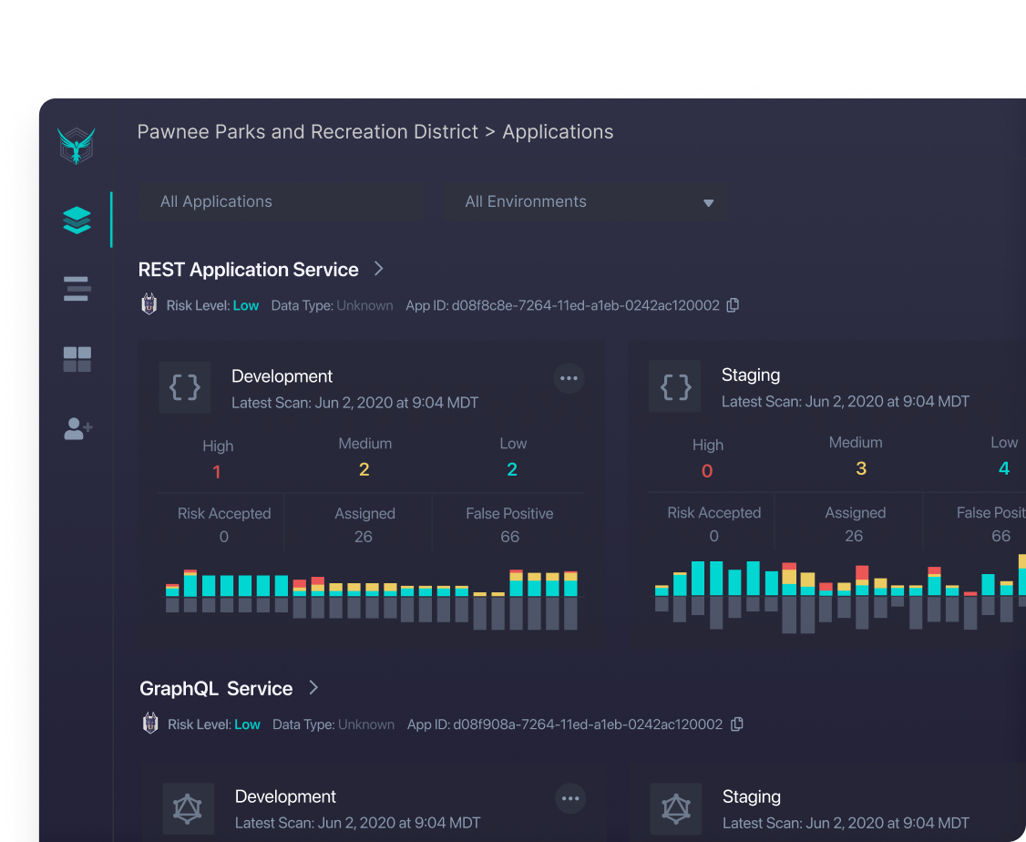The image size is (1026, 842).
Task: Click the Applications breadcrumb link
Action: 558,132
